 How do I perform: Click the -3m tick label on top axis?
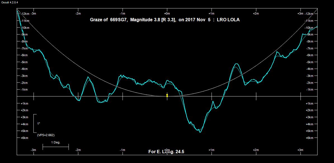33,13
